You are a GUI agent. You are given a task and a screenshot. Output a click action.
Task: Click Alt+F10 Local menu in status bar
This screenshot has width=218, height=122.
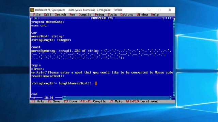coord(142,101)
